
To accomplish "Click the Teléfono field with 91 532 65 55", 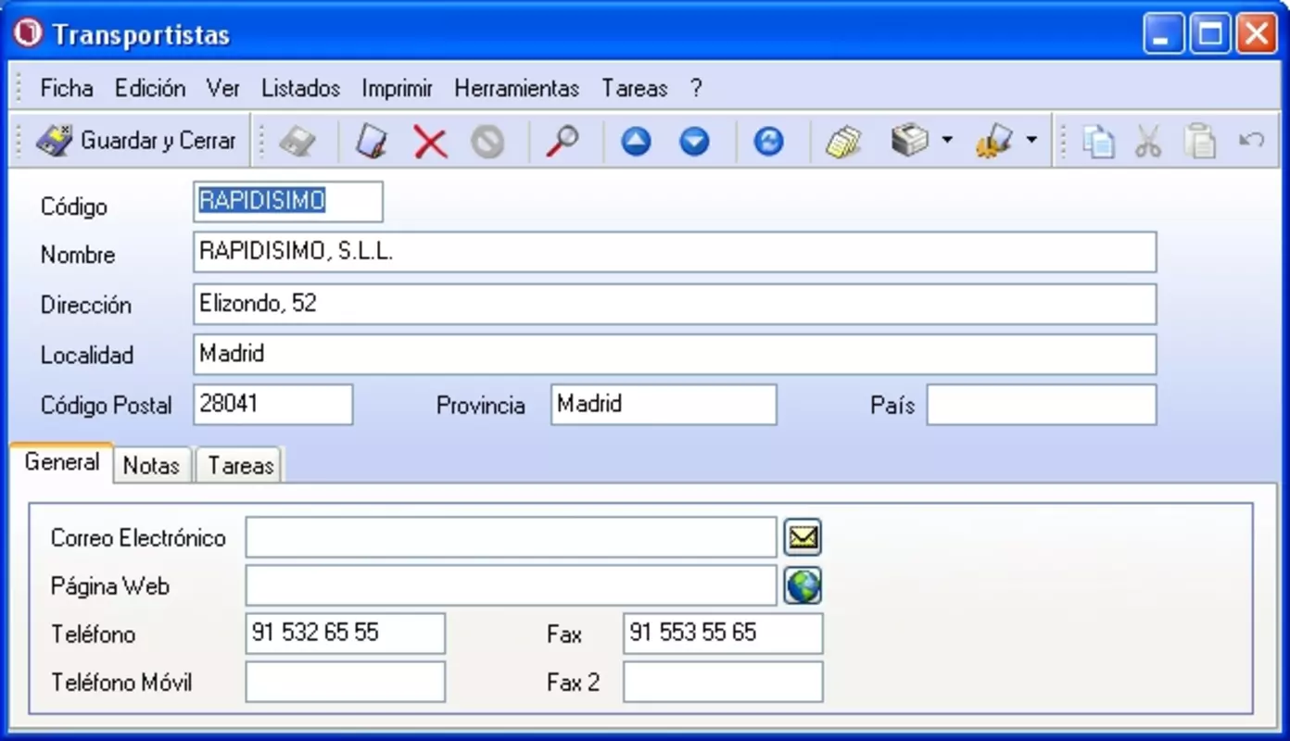I will (x=346, y=634).
